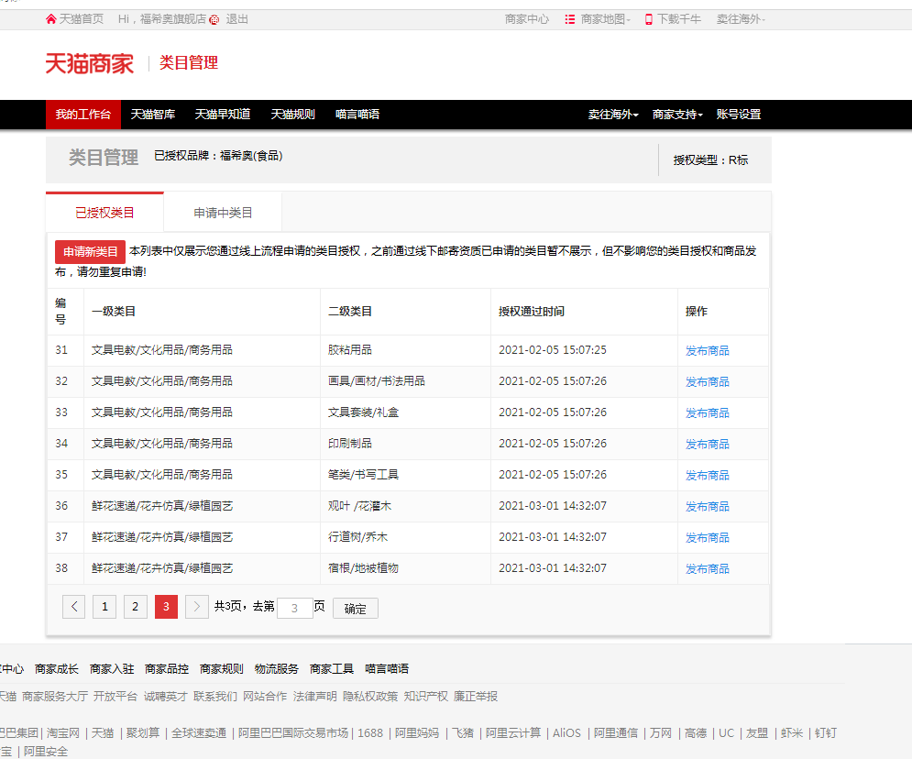Open the 商家规则 footer link
This screenshot has height=759, width=912.
coord(222,669)
